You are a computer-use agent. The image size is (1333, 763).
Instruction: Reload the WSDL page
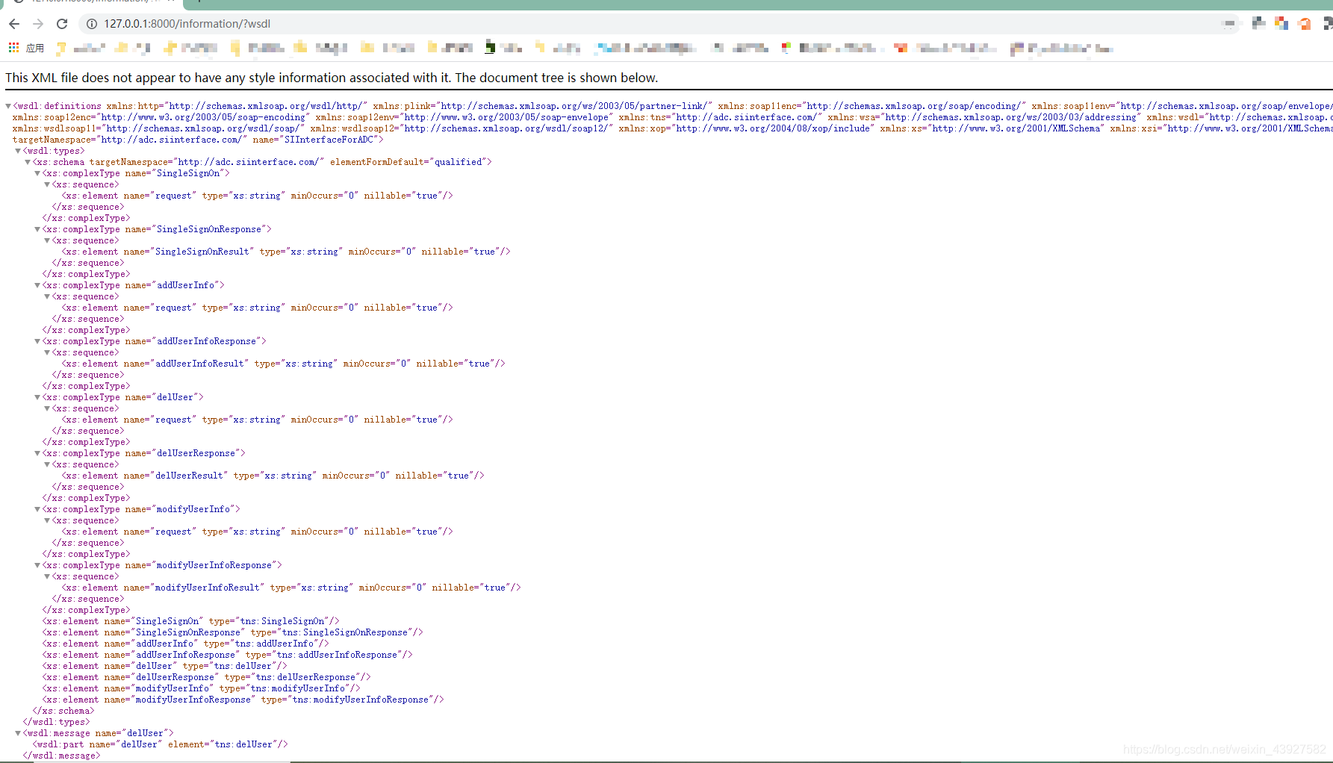click(x=62, y=24)
